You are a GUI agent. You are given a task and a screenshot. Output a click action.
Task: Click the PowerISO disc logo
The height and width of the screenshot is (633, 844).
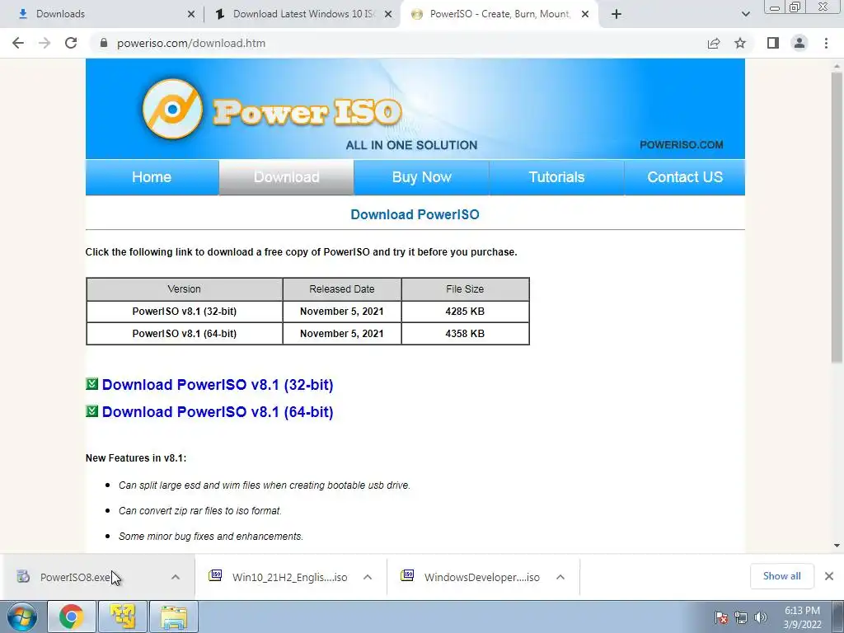coord(173,110)
